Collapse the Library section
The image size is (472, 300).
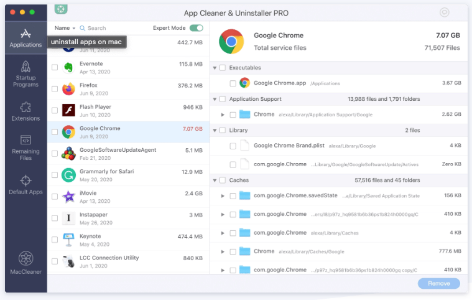(215, 131)
